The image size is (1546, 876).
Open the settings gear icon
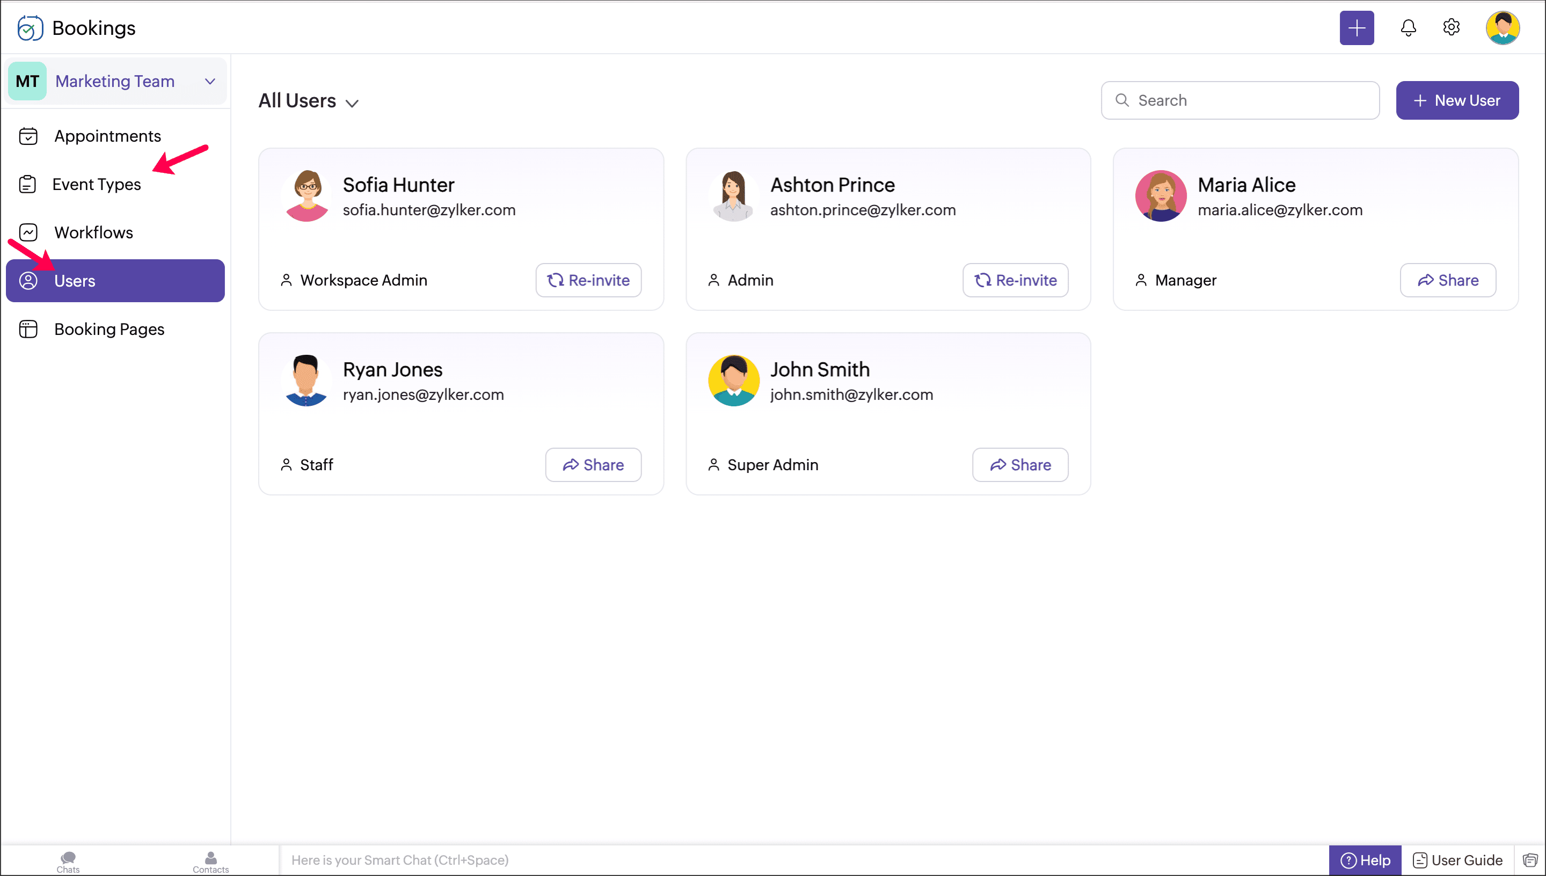click(1451, 28)
